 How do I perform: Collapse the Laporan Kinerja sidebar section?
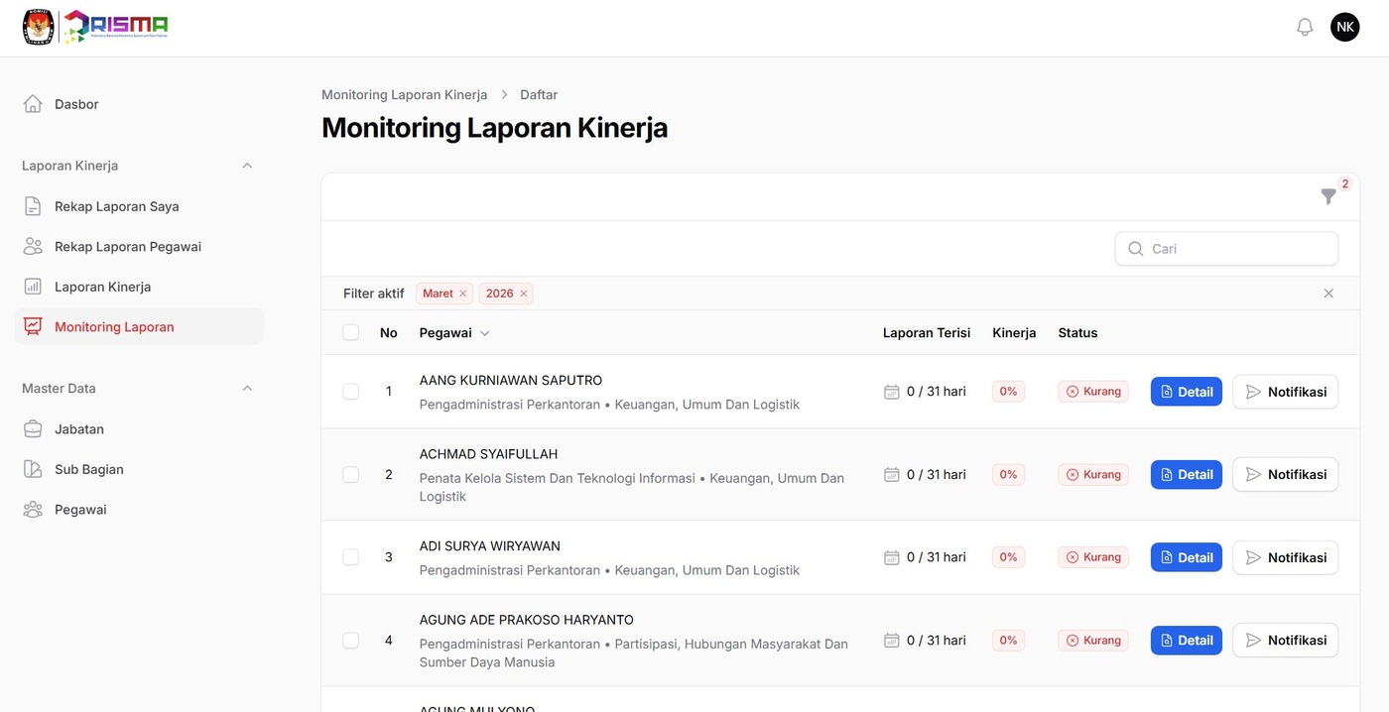pyautogui.click(x=247, y=166)
